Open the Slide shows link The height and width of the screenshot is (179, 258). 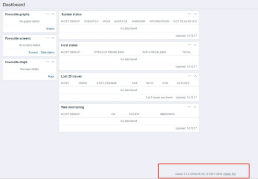[x=47, y=53]
